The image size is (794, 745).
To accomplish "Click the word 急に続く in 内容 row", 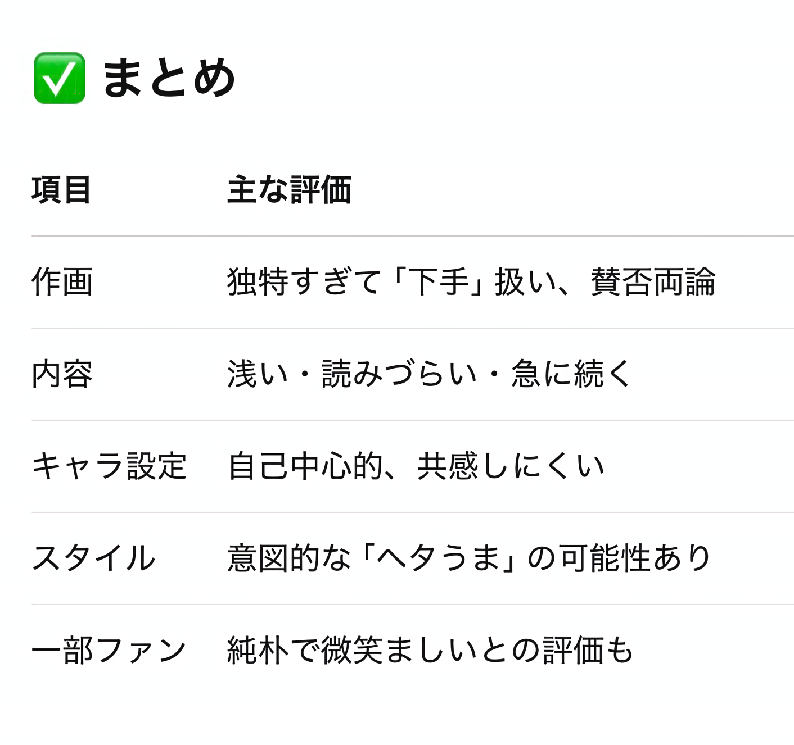I will pyautogui.click(x=572, y=374).
